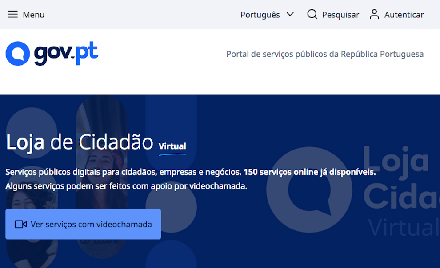The image size is (440, 268).
Task: Click the hamburger menu icon
Action: click(13, 15)
